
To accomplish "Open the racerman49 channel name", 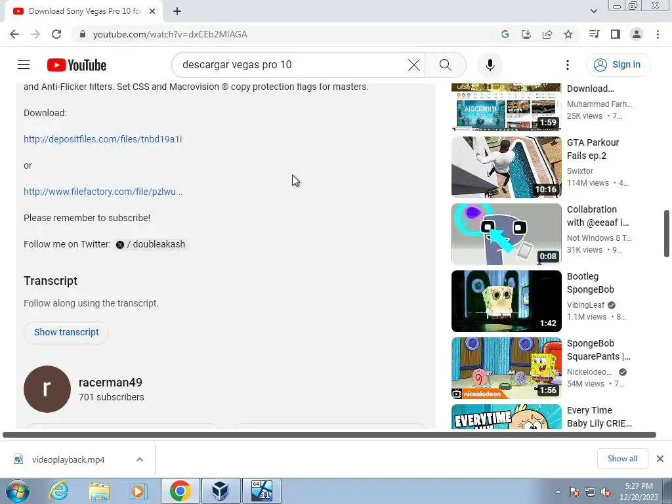I will tap(110, 383).
